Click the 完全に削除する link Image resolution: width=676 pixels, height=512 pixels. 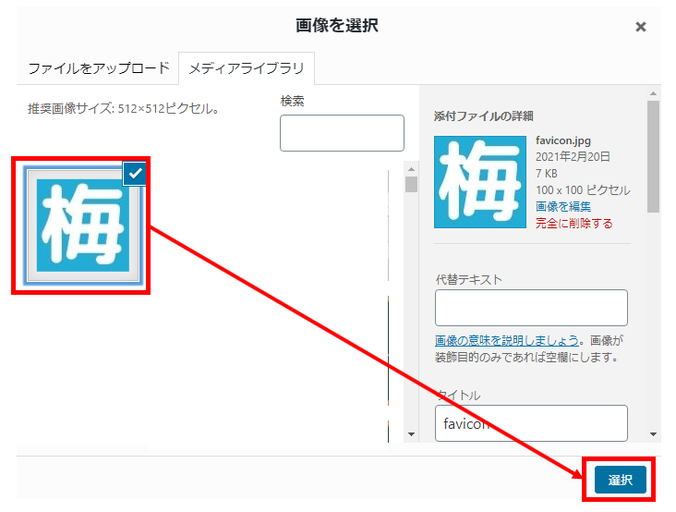tap(573, 224)
